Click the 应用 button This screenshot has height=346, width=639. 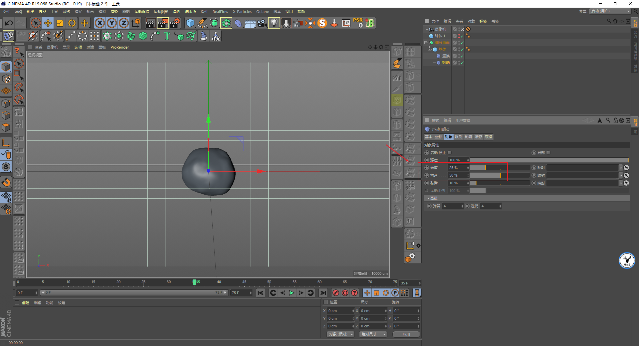pyautogui.click(x=406, y=334)
